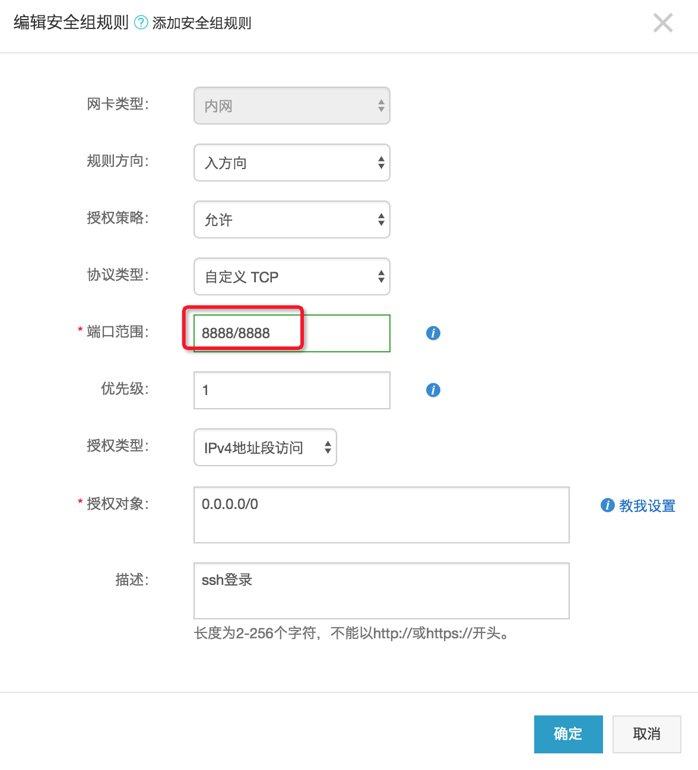
Task: Open the 教我设置 help link
Action: coord(647,506)
